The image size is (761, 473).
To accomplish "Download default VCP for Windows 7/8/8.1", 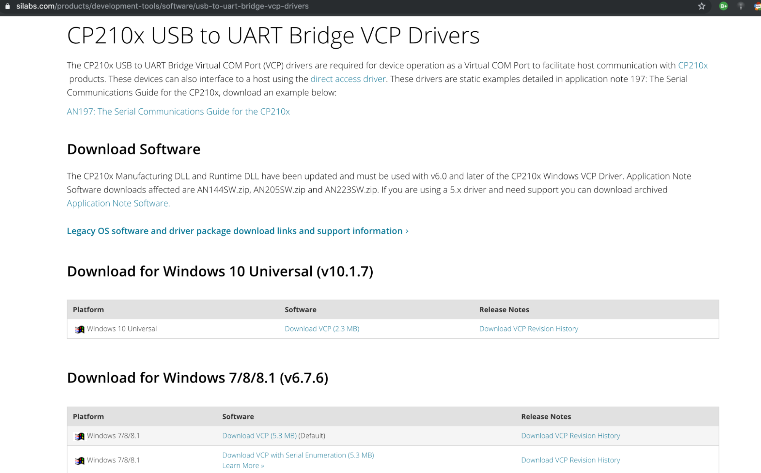I will 259,436.
